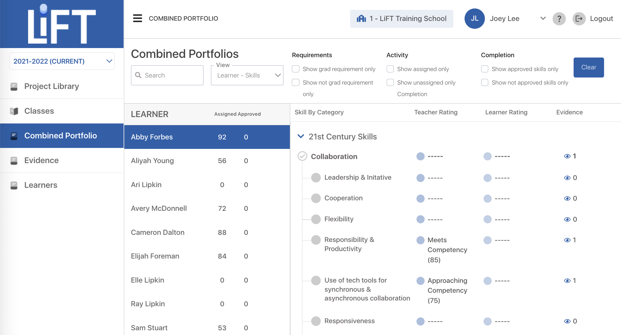Tick Show approved skills only
621x335 pixels.
coord(485,69)
